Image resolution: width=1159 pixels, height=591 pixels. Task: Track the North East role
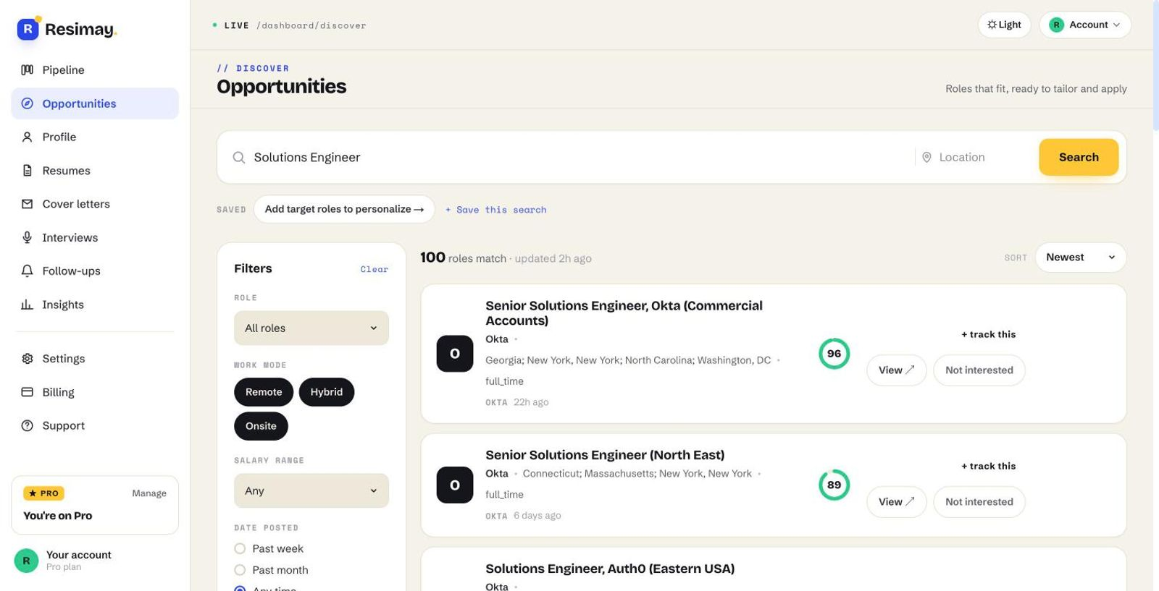(988, 466)
